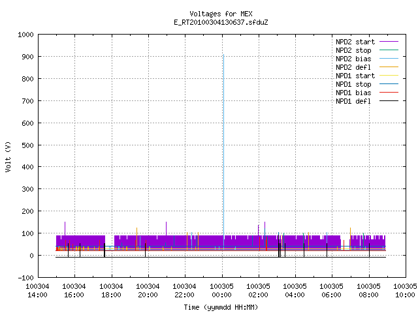Screen dimensions: 418x313
Task: Click the NPD1 start yellow legend line
Action: coord(389,76)
